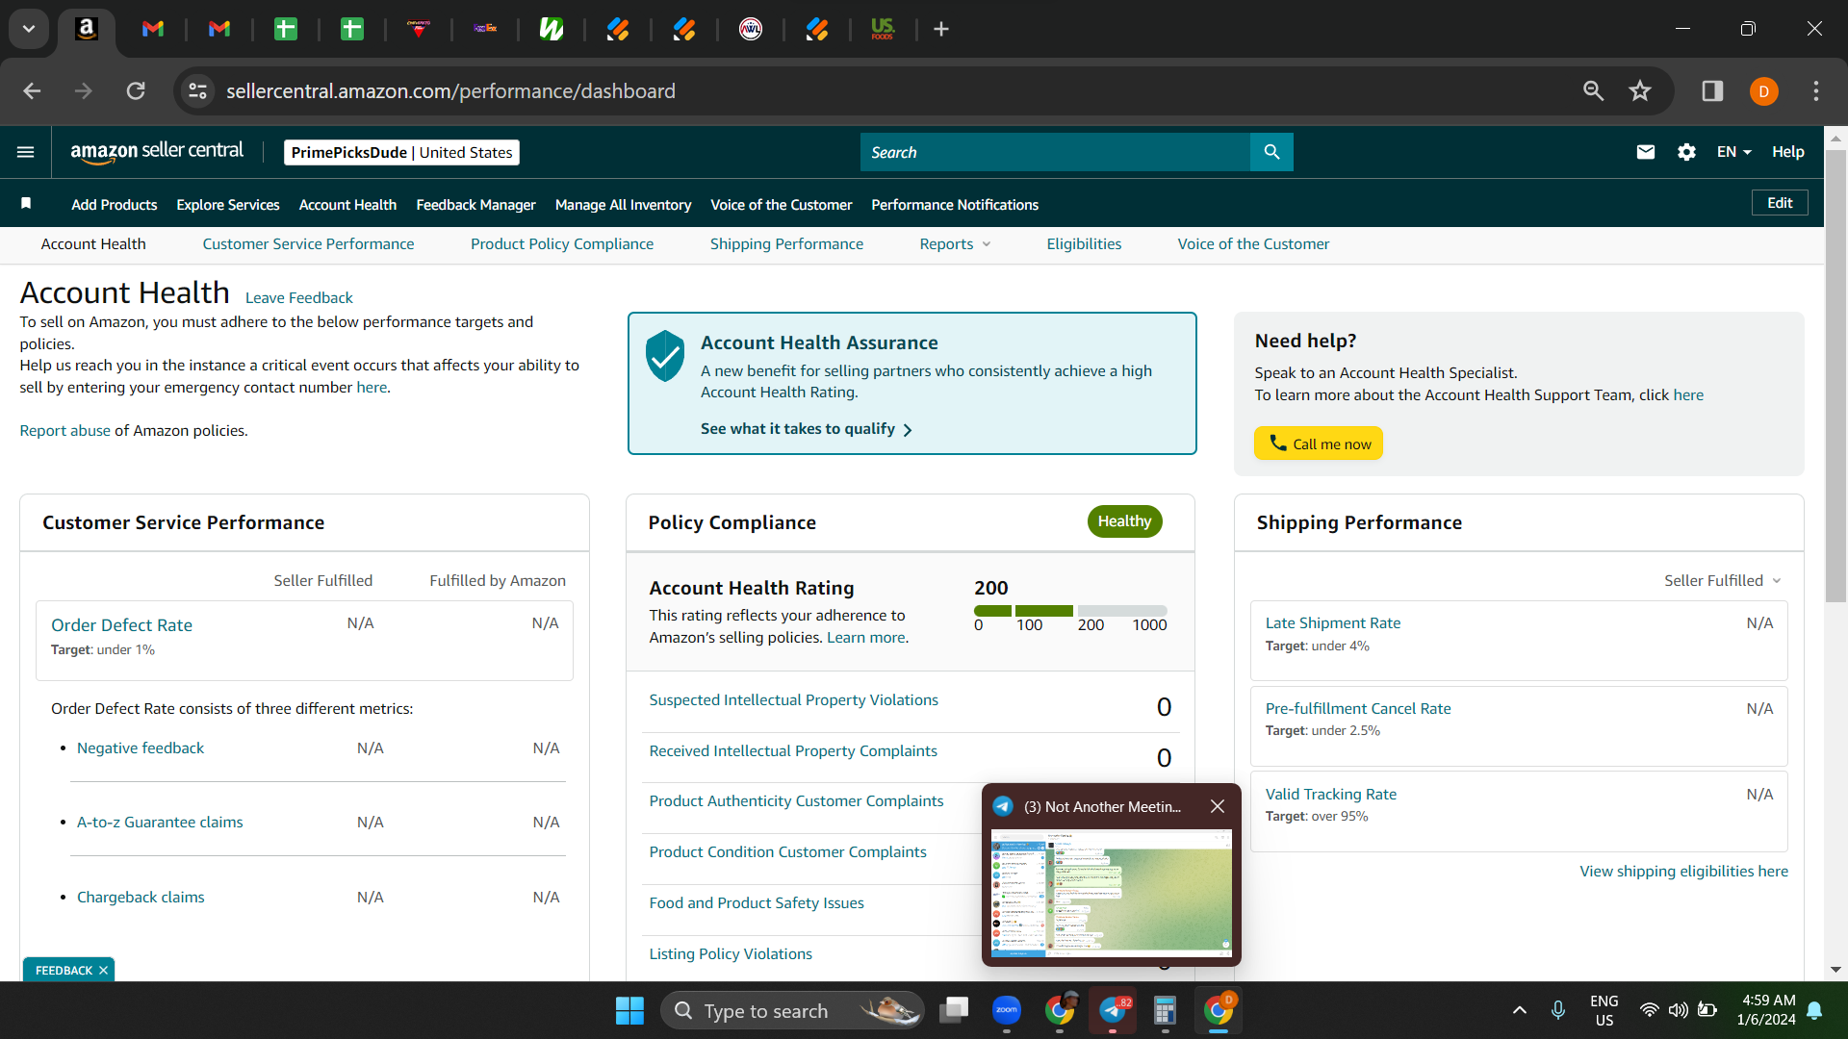This screenshot has height=1039, width=1848.
Task: Open Manage All Inventory
Action: coord(623,205)
